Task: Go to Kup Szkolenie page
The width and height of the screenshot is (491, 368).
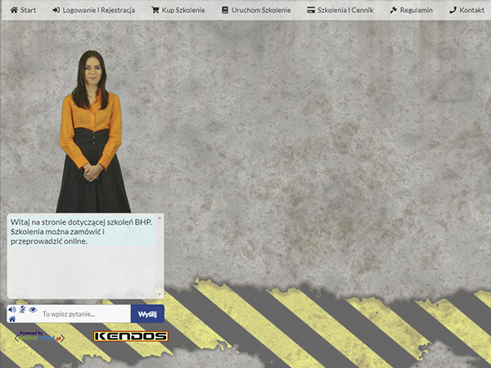Action: click(x=178, y=11)
